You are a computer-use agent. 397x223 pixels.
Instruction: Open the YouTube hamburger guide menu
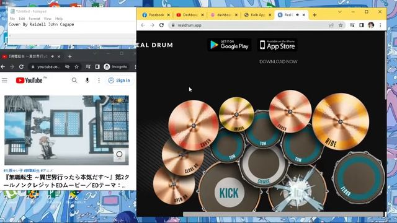tap(4, 81)
